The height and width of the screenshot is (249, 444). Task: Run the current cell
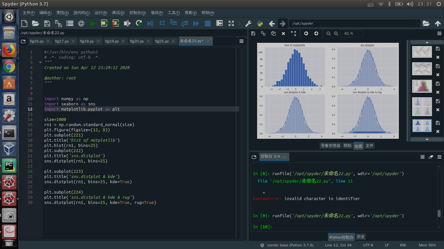104,23
